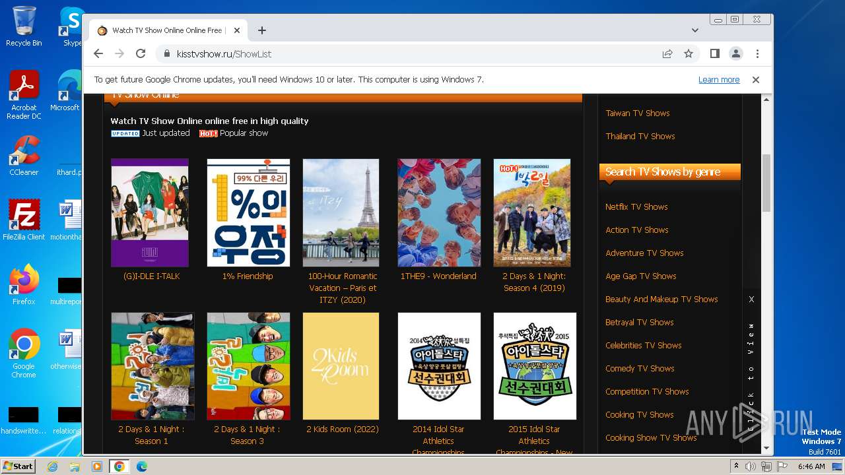Browse Beauty And Makeup TV Shows
Viewport: 845px width, 475px height.
click(661, 300)
